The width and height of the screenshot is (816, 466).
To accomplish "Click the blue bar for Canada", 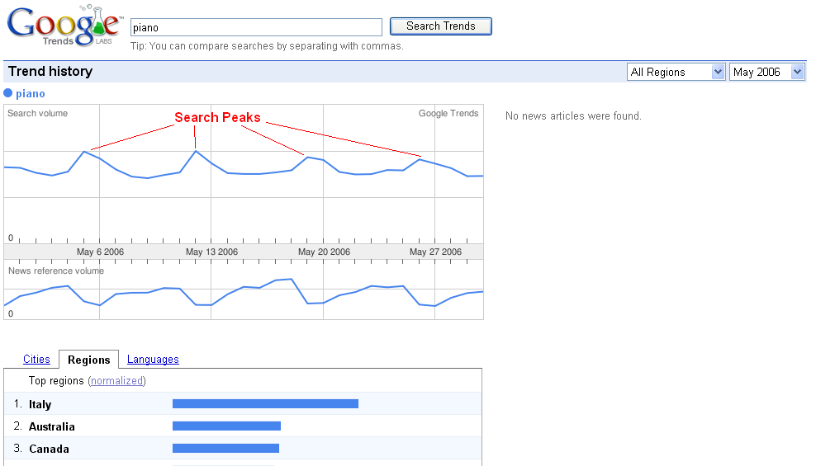I will (225, 449).
